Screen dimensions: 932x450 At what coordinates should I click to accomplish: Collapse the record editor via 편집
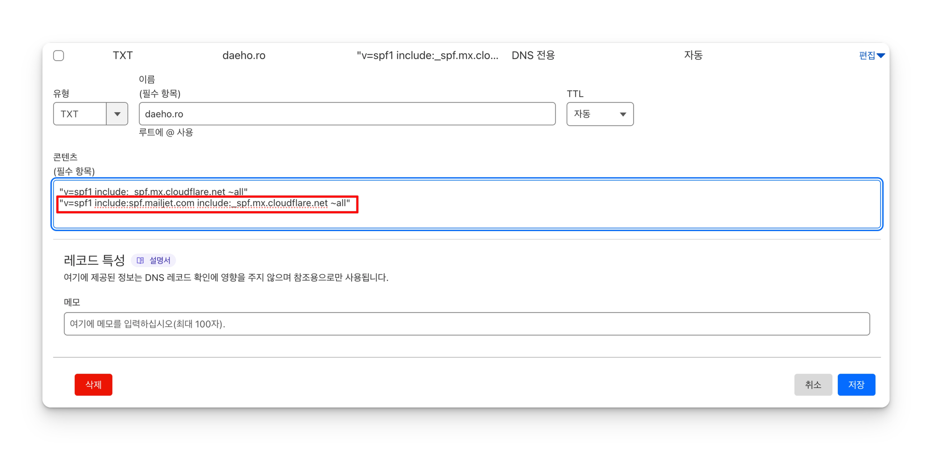click(867, 55)
